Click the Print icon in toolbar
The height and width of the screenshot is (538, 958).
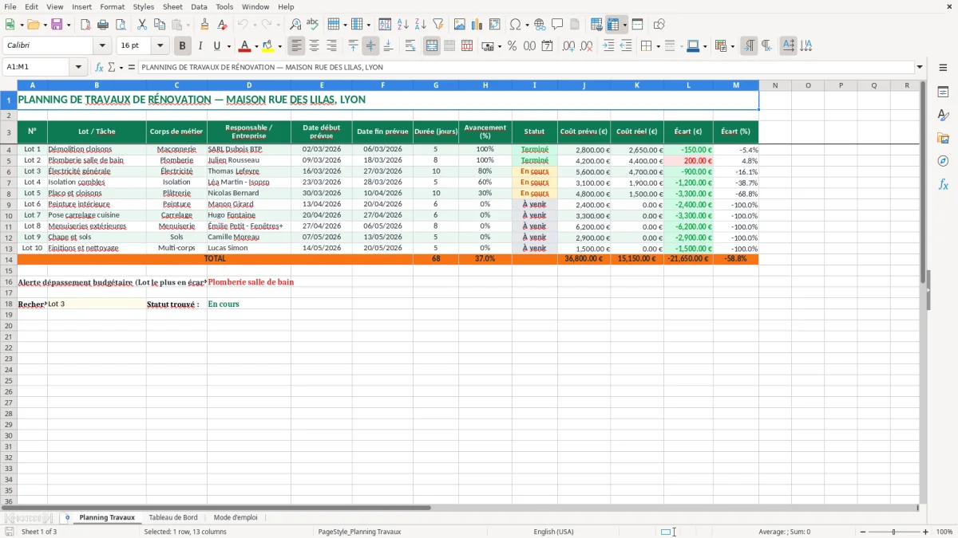pos(103,25)
